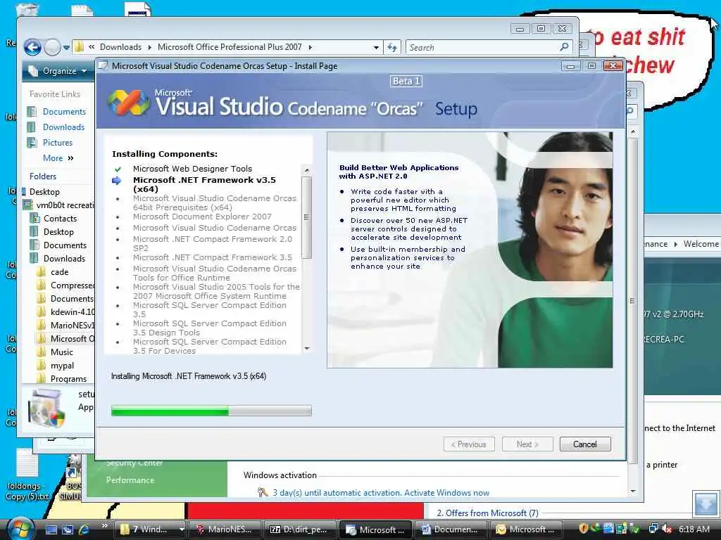Open the address bar history dropdown arrow
721x540 pixels.
pyautogui.click(x=376, y=47)
